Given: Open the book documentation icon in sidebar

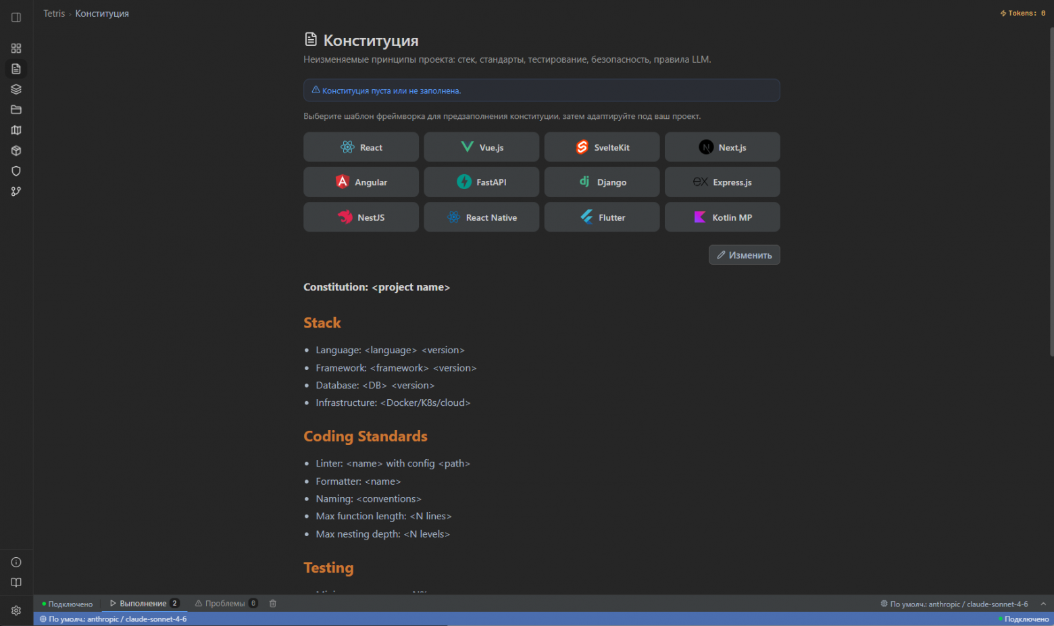Looking at the screenshot, I should [x=16, y=583].
